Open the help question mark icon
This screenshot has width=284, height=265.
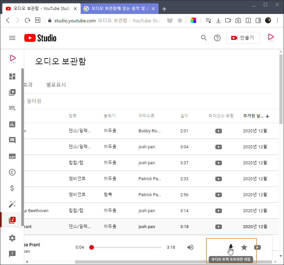coord(217,38)
